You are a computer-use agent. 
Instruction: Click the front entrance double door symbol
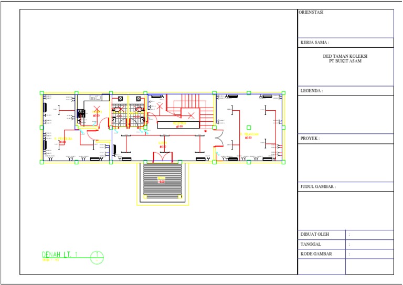[x=163, y=157]
